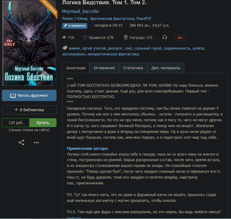Switch to Доп. материалы tab

tap(166, 68)
